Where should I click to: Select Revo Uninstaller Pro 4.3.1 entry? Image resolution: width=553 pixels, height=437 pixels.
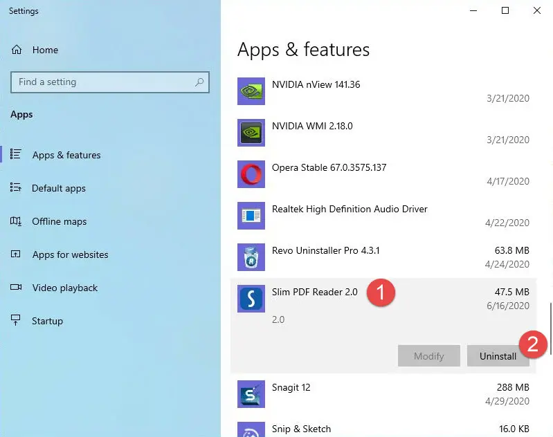tap(383, 257)
